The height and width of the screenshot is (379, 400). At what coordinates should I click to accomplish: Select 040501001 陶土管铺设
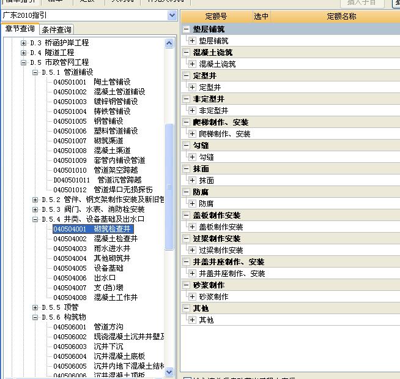[92, 82]
